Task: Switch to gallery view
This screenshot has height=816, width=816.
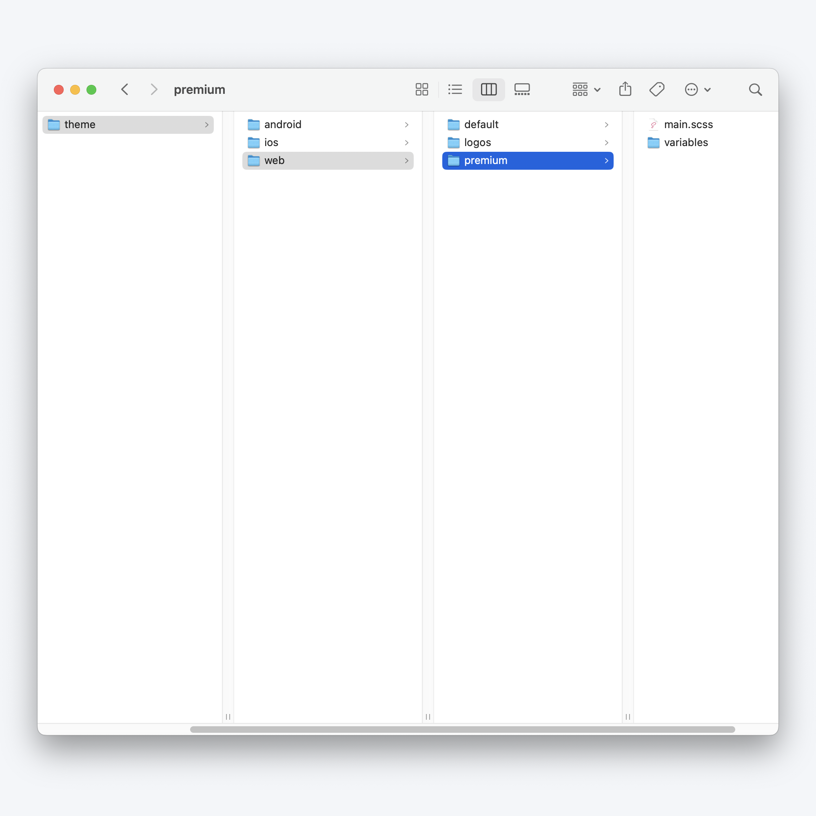Action: point(522,89)
